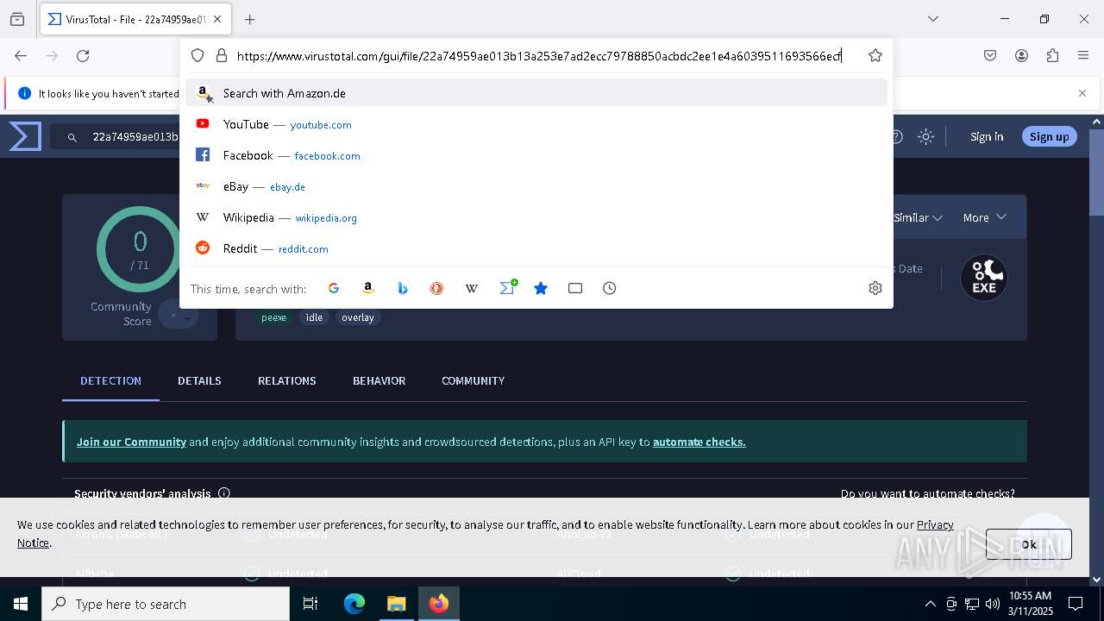Choose YouTube suggestion
This screenshot has height=621, width=1104.
pyautogui.click(x=536, y=124)
